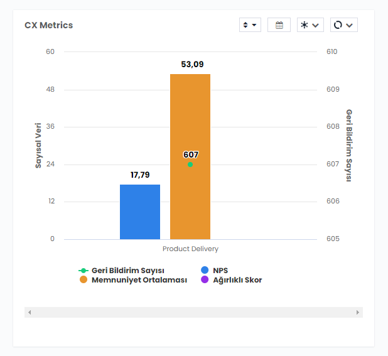The width and height of the screenshot is (388, 356).
Task: Toggle the Geri Bildirim Sayısı legend series
Action: [127, 270]
